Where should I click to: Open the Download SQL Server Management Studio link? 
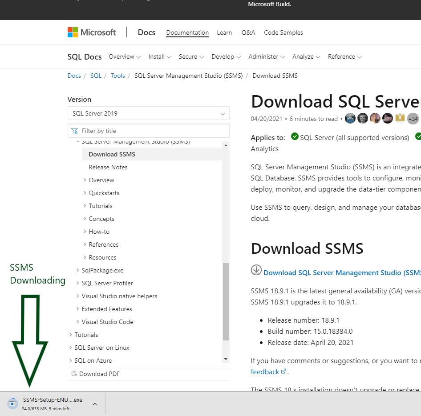pyautogui.click(x=334, y=272)
